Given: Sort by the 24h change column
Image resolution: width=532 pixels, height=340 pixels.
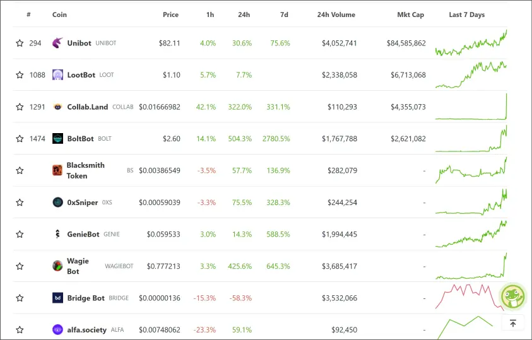Looking at the screenshot, I should pos(244,15).
